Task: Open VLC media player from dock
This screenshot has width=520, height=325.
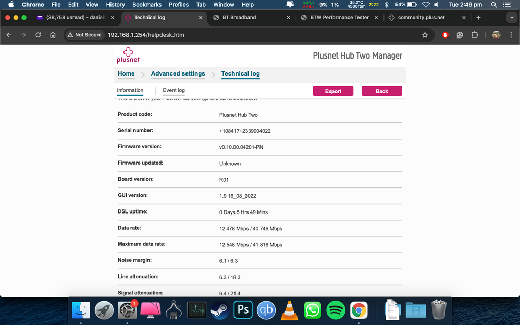Action: click(289, 310)
